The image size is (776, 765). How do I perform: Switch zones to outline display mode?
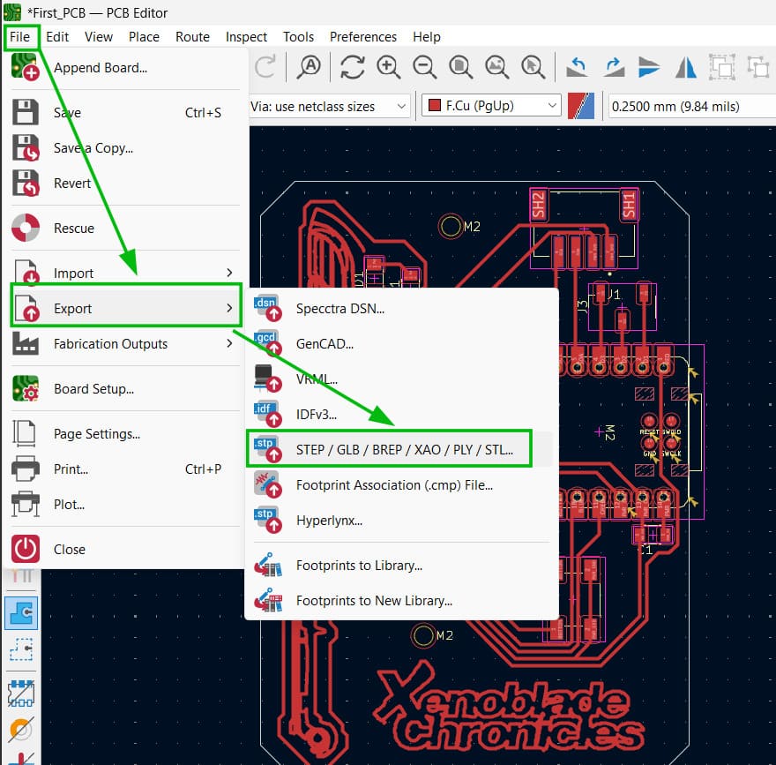click(x=21, y=649)
